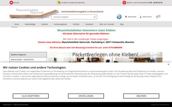Click the 25 Jahre Kundenzufriedenheit text

coord(73,3)
